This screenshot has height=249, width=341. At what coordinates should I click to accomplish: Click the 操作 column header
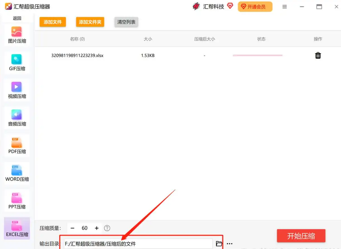click(318, 39)
